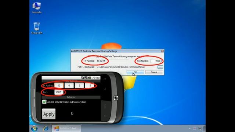This screenshot has height=132, width=235.
Task: Click the phone's trackball button
Action: coord(116,98)
